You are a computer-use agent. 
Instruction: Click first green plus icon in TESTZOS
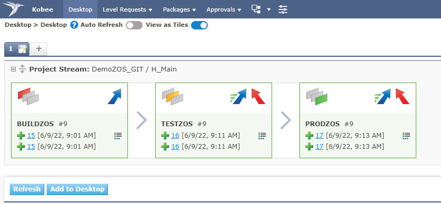tap(165, 136)
